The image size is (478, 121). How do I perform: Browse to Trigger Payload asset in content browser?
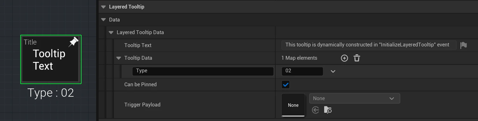(328, 110)
